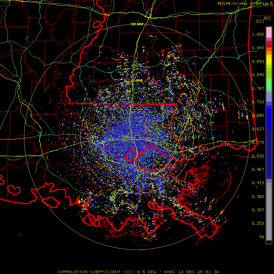This screenshot has height=274, width=274.
Task: Pick the red segment of the color bar
Action: [269, 46]
